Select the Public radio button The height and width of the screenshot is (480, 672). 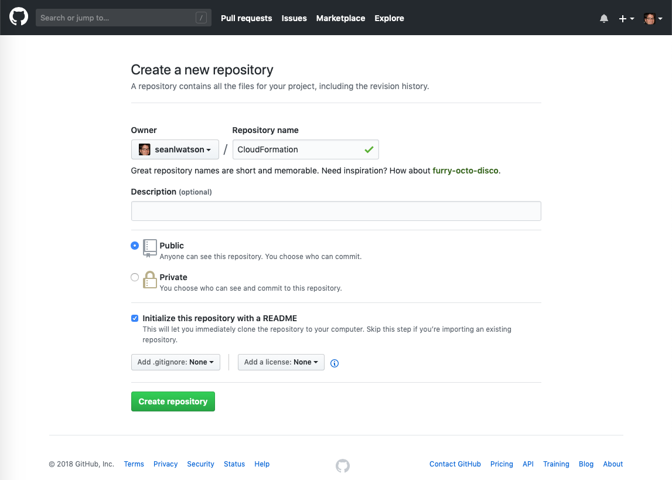pos(135,246)
